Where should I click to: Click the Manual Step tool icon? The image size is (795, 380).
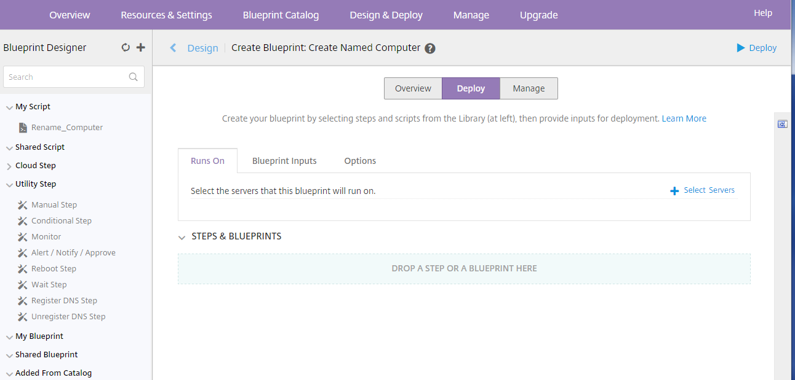tap(23, 205)
